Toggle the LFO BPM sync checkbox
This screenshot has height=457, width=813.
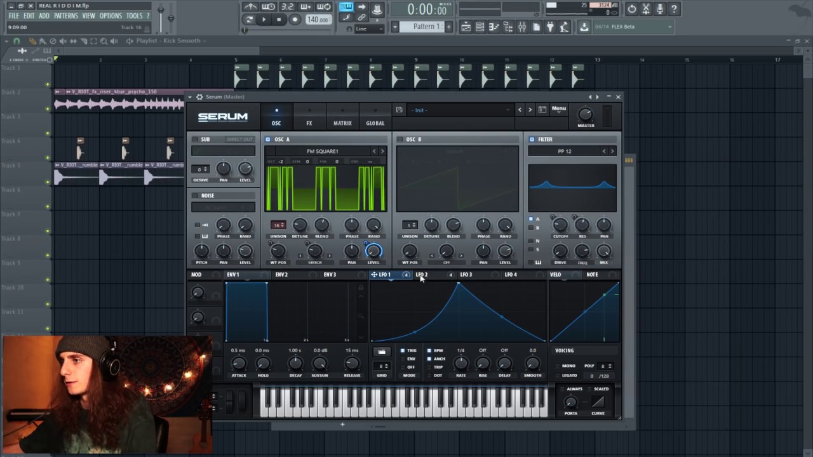point(429,350)
